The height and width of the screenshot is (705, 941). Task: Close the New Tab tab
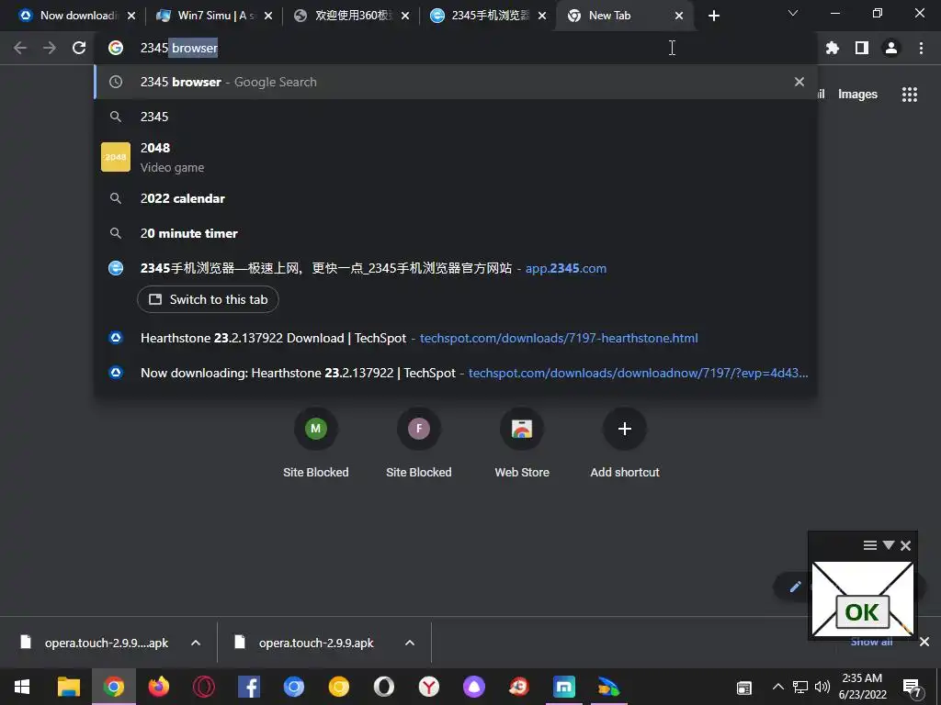tap(679, 16)
